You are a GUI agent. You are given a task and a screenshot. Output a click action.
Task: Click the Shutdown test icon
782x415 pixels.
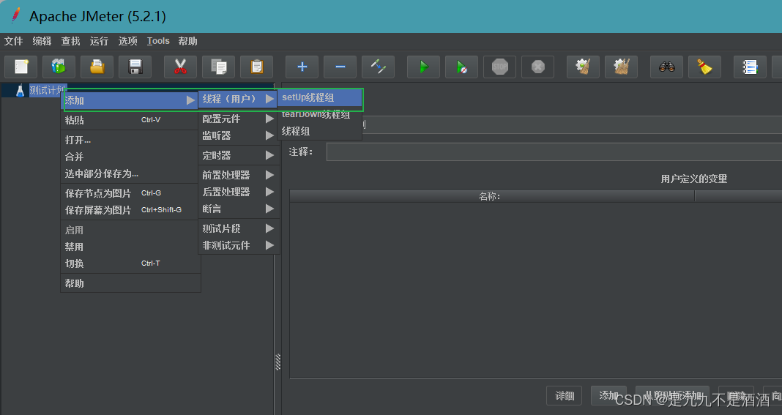pos(537,67)
